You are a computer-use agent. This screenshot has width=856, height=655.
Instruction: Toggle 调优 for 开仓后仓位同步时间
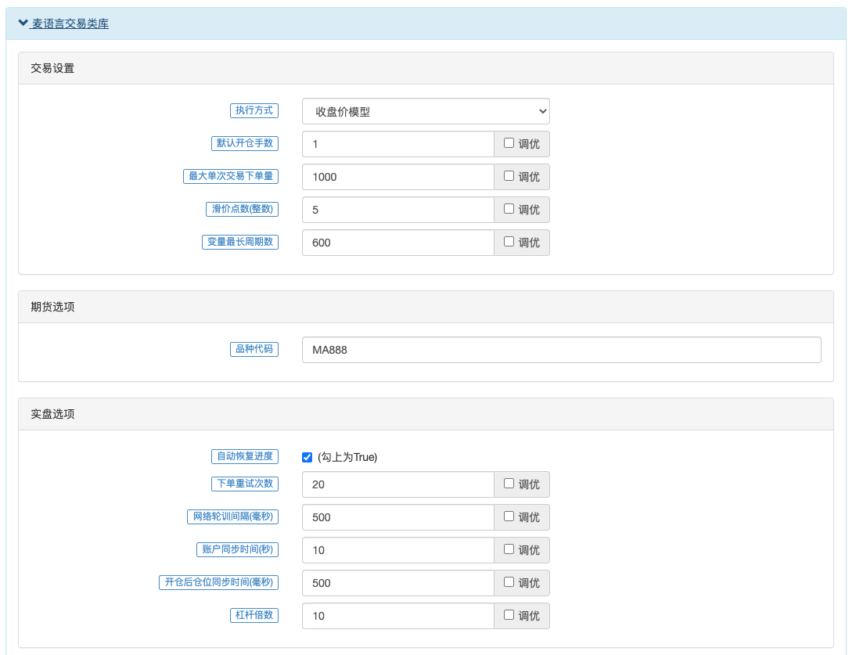[x=509, y=582]
